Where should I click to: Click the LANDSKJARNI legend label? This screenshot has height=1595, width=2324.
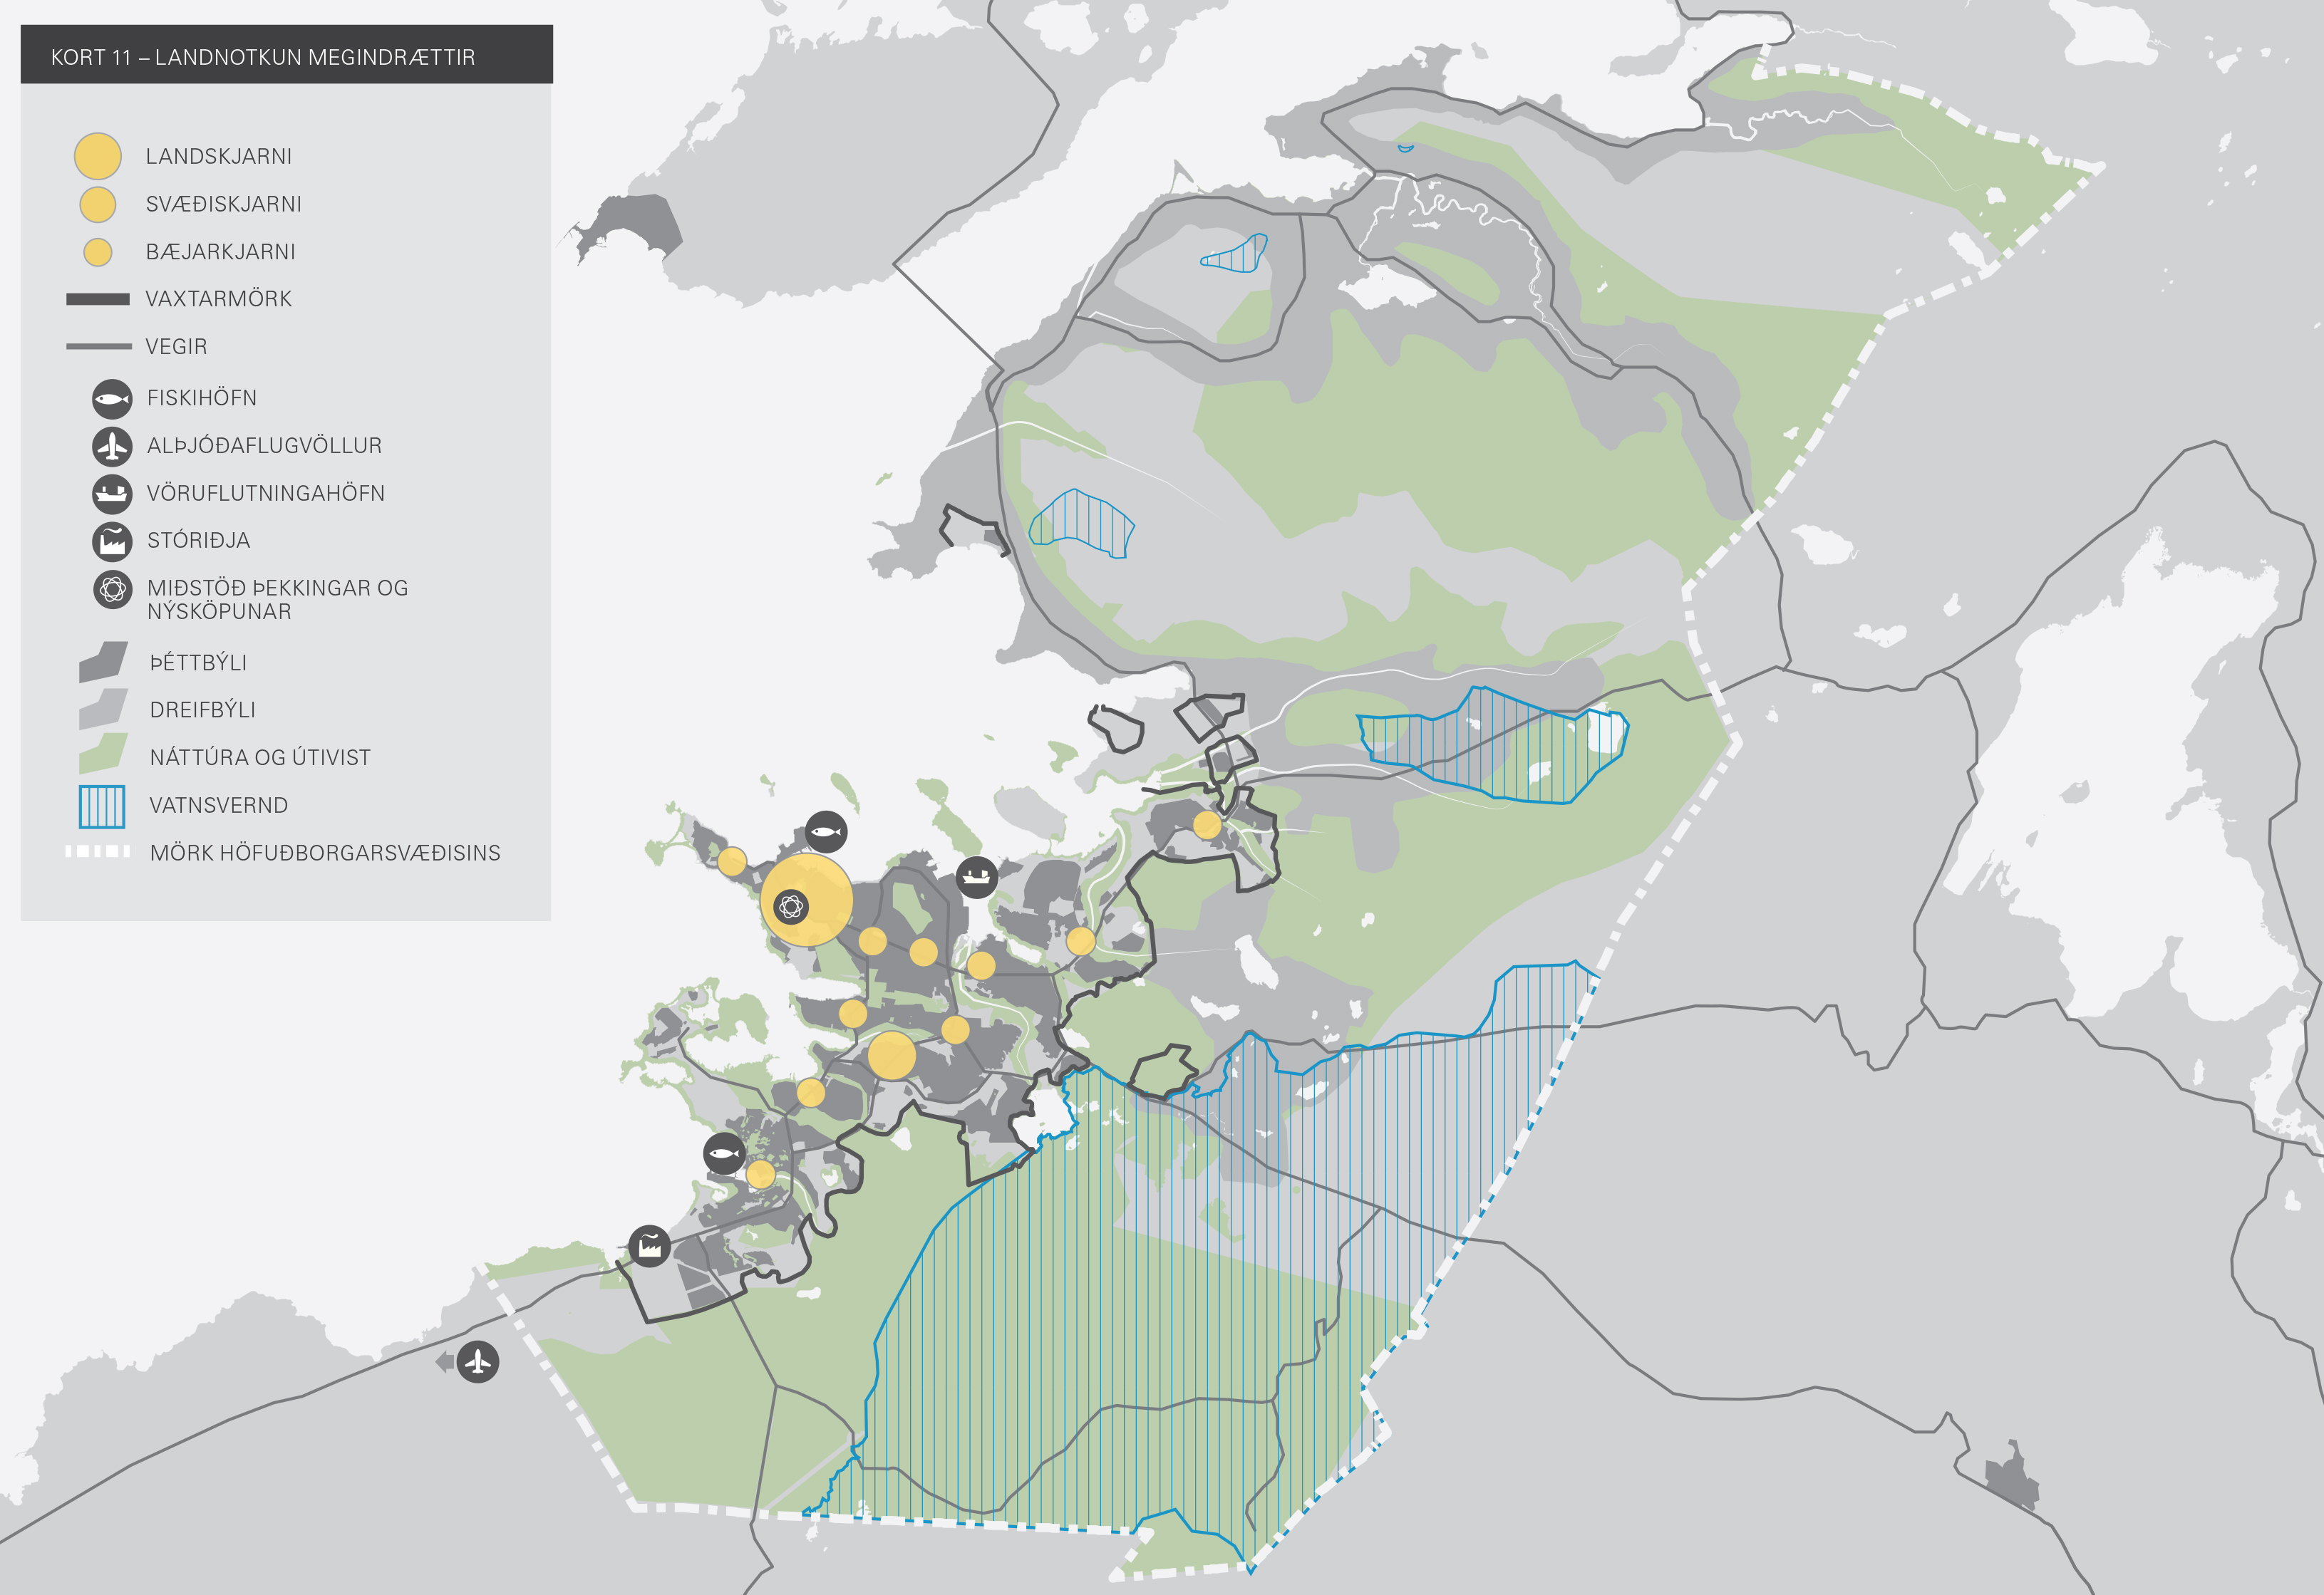[219, 157]
